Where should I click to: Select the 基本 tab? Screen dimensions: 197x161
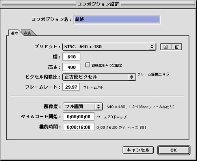point(14,33)
